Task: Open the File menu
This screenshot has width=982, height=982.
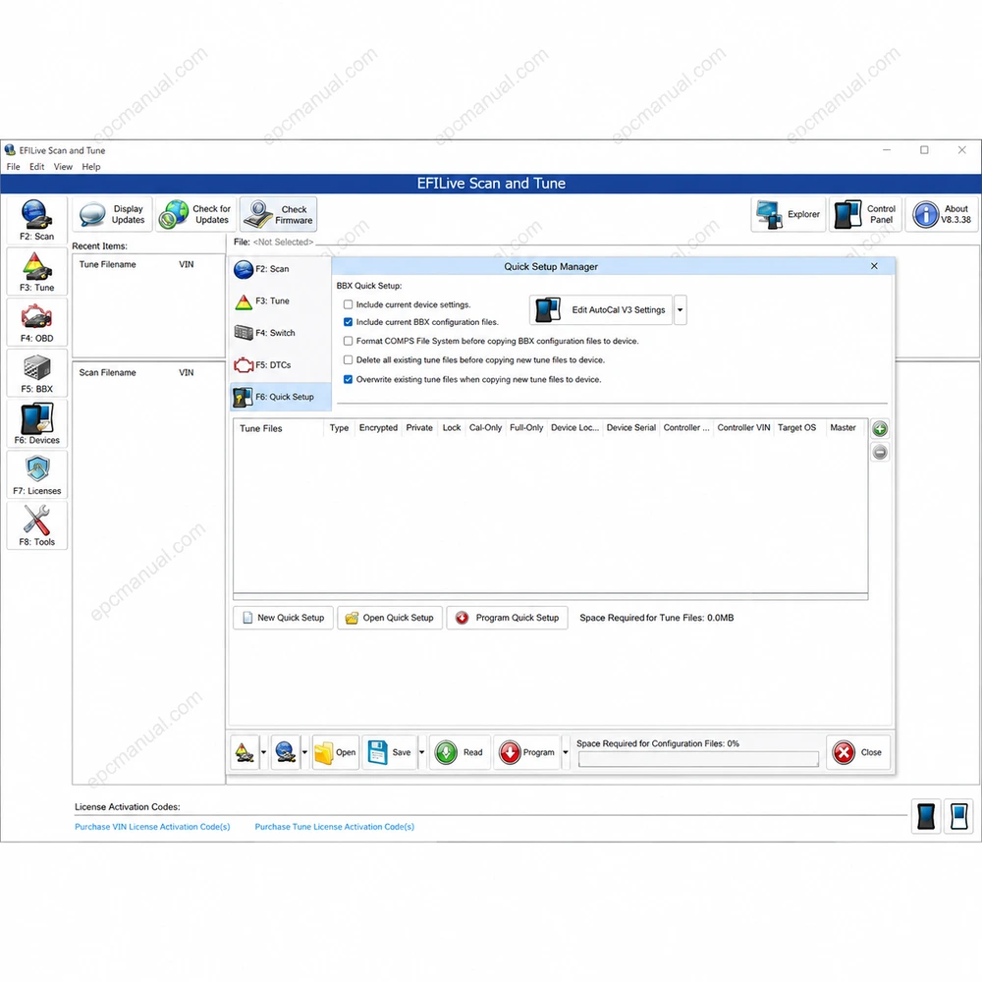Action: pyautogui.click(x=13, y=167)
